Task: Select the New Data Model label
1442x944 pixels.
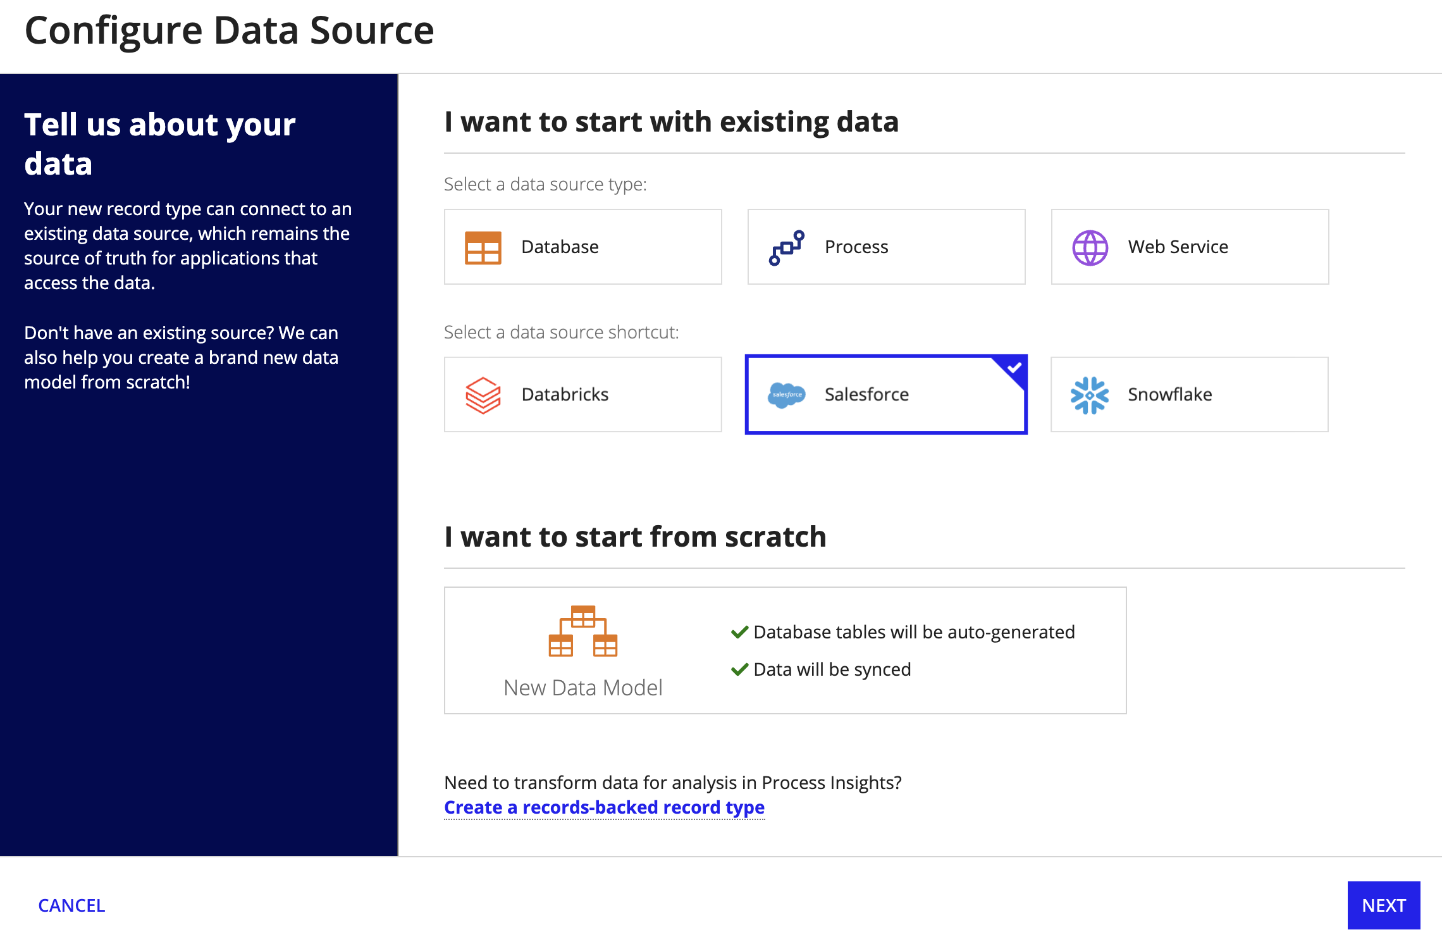Action: (x=582, y=687)
